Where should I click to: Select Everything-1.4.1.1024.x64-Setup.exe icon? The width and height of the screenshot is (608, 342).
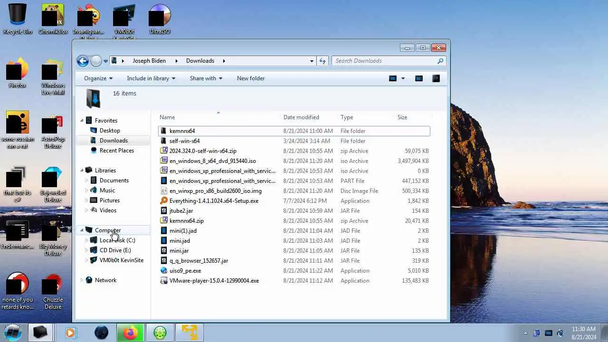click(164, 201)
